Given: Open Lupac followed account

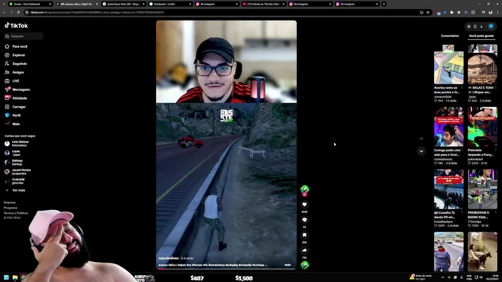Looking at the screenshot, I should tap(16, 153).
